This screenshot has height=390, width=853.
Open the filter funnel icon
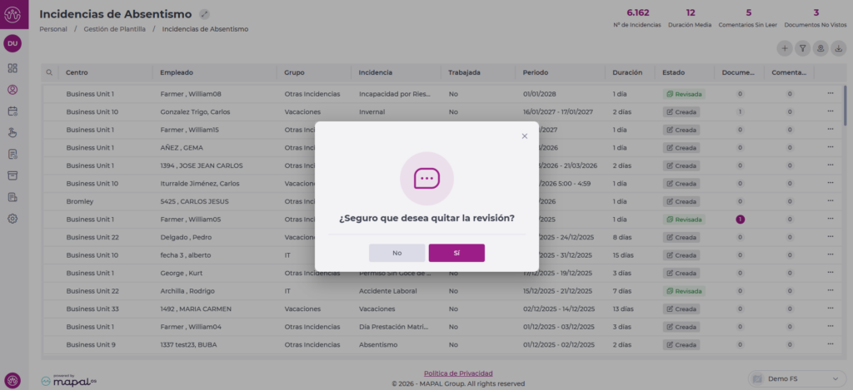coord(803,48)
